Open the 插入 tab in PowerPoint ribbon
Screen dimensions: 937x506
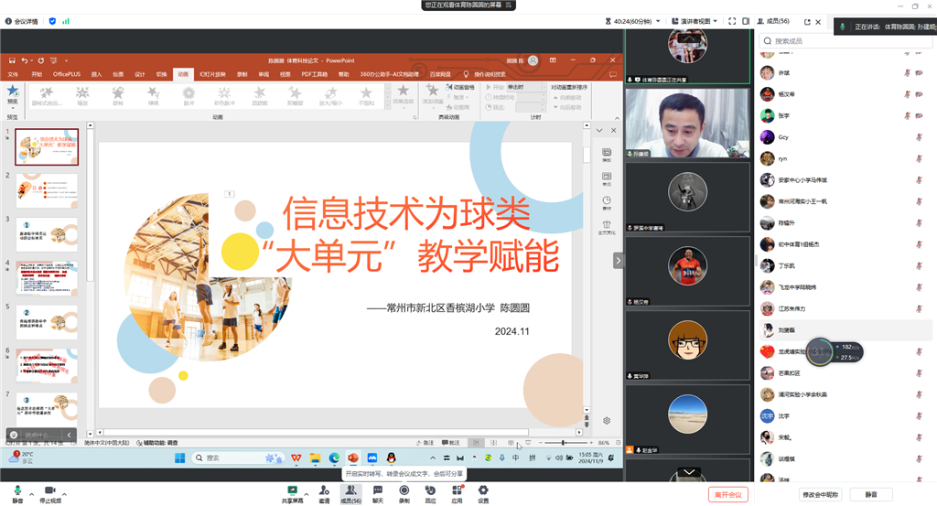tap(96, 74)
